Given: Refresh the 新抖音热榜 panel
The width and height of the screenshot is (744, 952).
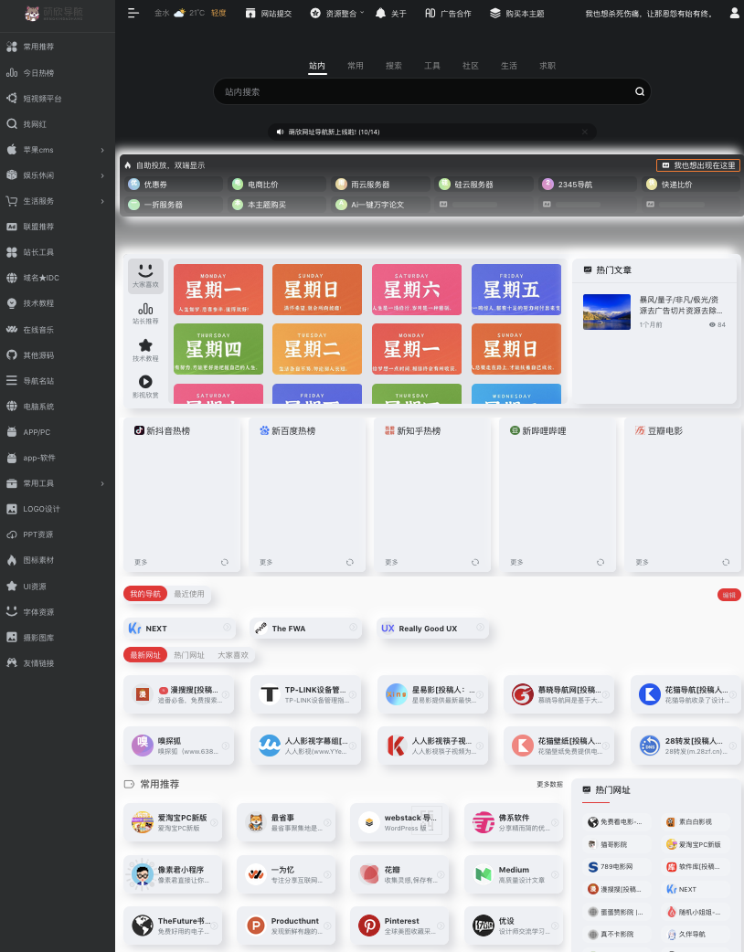Looking at the screenshot, I should click(225, 562).
